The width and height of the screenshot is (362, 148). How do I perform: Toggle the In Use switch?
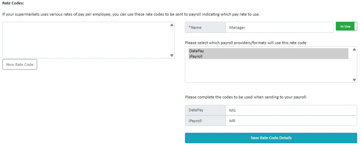pos(346,26)
